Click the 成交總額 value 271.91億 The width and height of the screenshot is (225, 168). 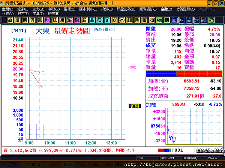pos(195,96)
